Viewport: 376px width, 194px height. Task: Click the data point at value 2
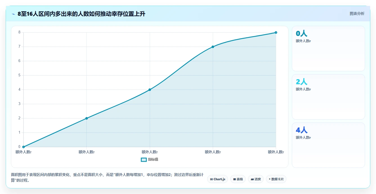tap(86, 118)
